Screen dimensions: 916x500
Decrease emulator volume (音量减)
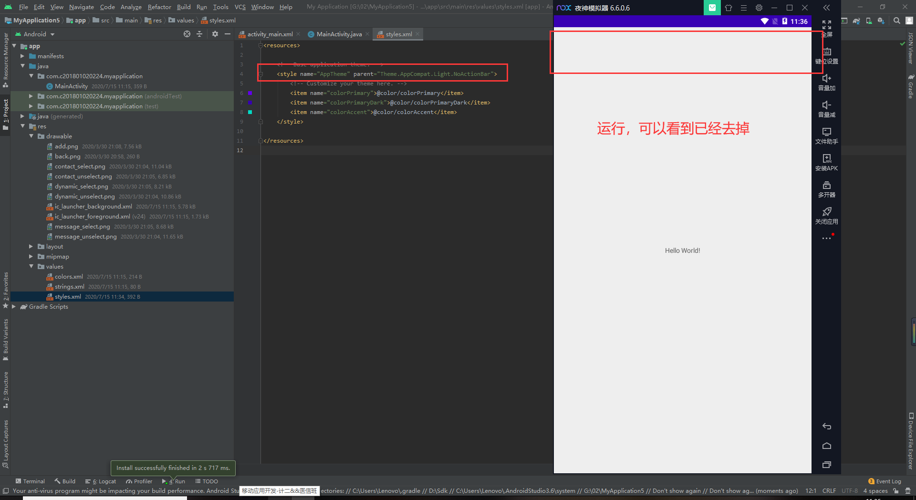pos(827,109)
